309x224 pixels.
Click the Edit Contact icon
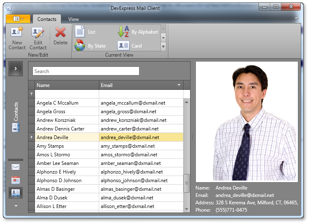coord(38,32)
